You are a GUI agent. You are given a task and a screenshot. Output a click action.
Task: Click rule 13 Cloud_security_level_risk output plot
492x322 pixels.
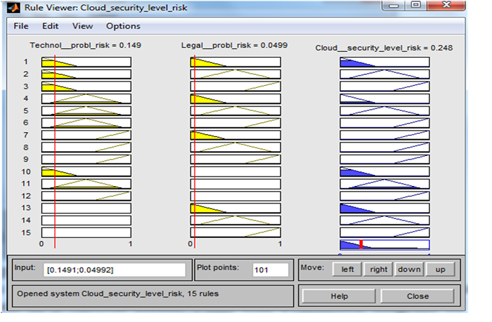384,209
